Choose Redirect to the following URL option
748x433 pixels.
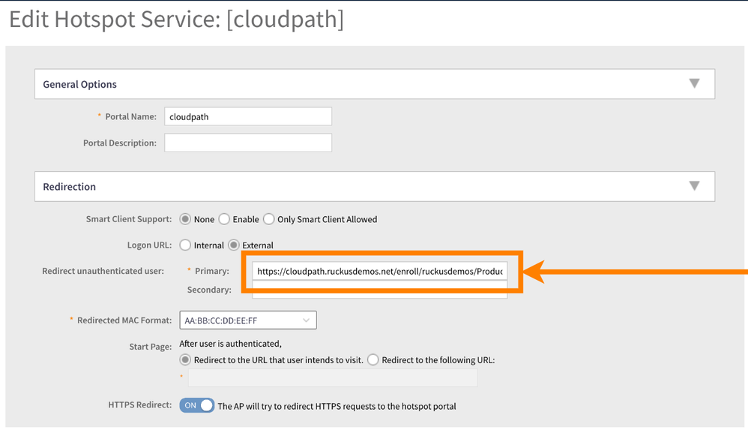coord(373,360)
